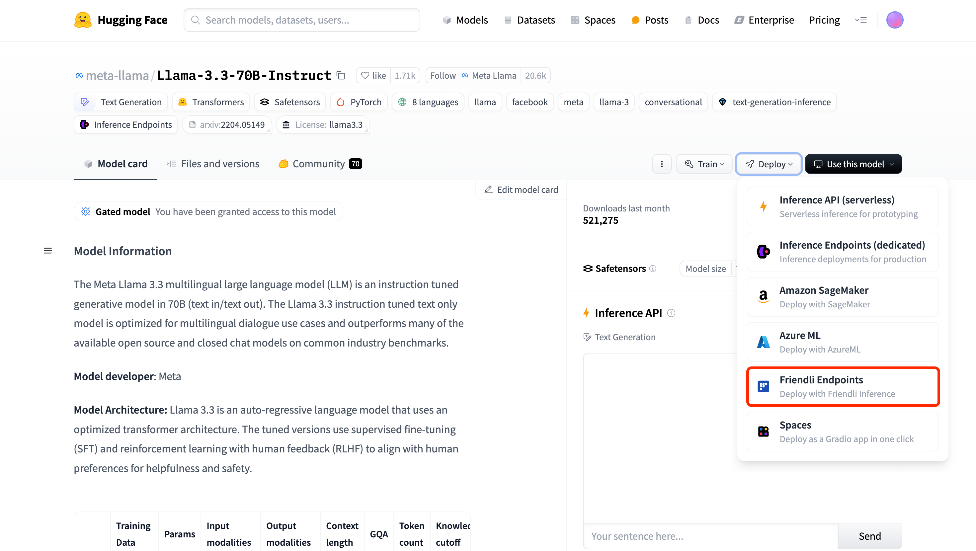The height and width of the screenshot is (551, 976).
Task: Collapse the Deploy dropdown
Action: click(x=769, y=164)
